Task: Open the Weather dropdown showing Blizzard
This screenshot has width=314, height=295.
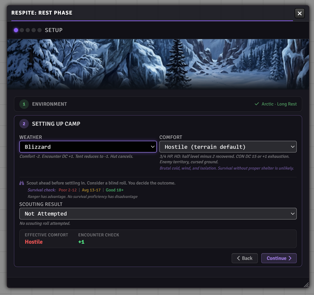Action: pyautogui.click(x=88, y=147)
